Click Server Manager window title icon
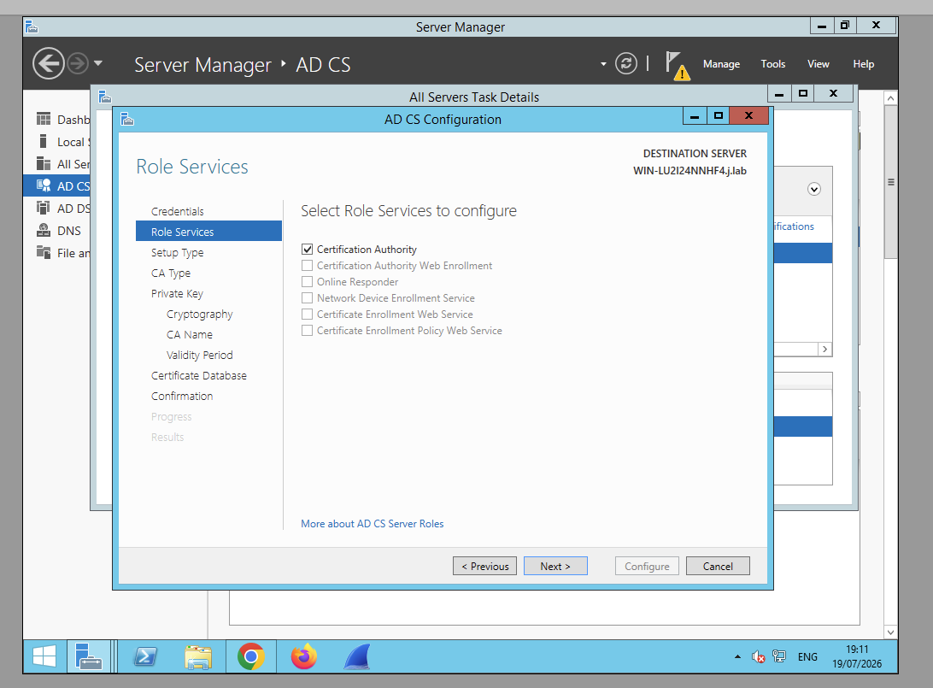Image resolution: width=933 pixels, height=688 pixels. pos(32,26)
